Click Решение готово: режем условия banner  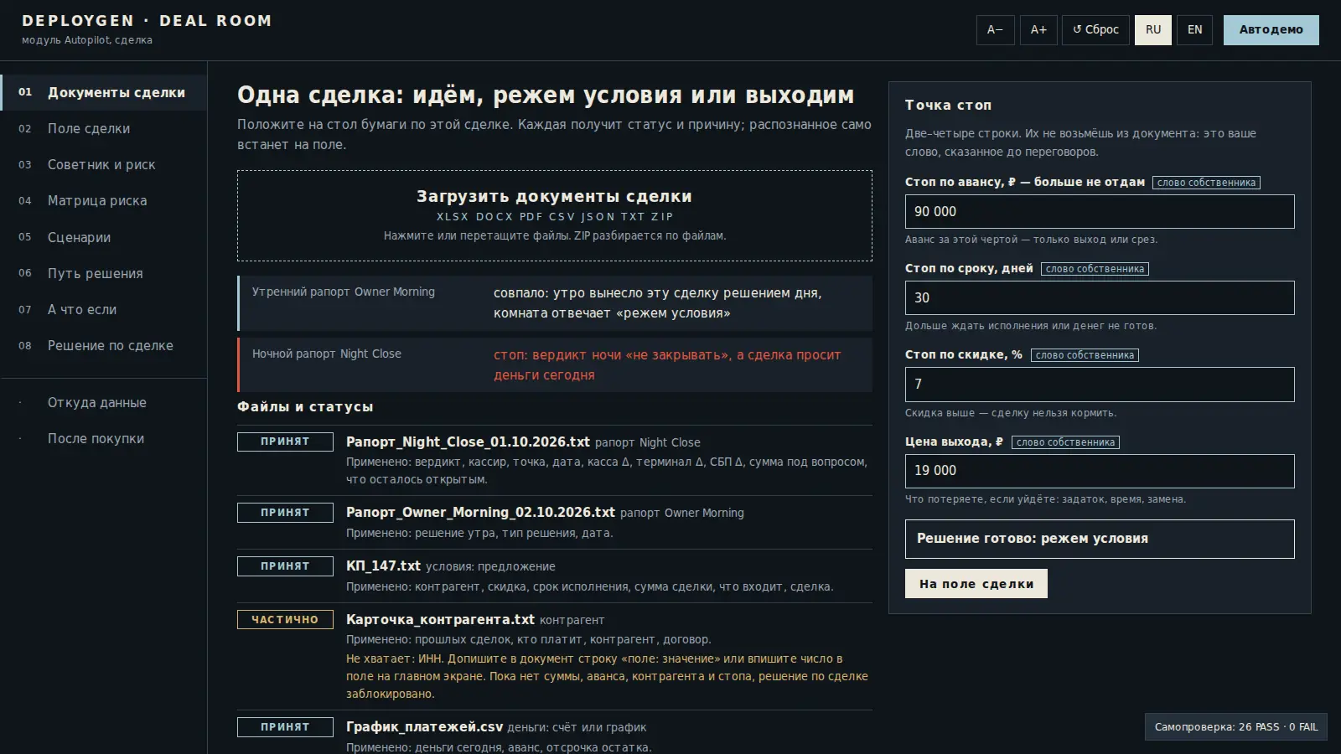(x=1100, y=539)
